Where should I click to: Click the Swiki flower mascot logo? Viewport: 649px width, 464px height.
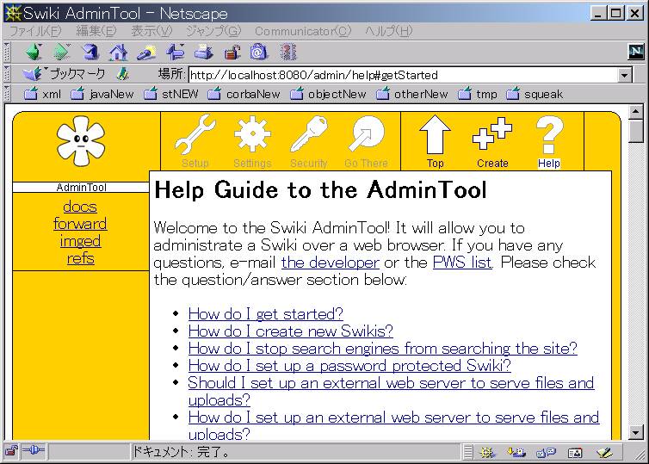pos(81,141)
